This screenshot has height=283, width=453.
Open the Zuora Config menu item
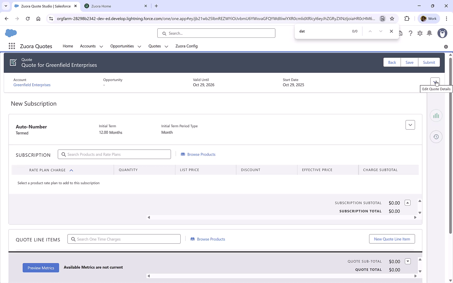186,46
